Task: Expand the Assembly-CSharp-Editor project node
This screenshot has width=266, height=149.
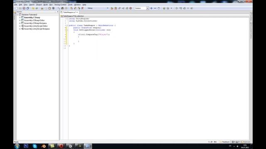Action: tap(20, 20)
